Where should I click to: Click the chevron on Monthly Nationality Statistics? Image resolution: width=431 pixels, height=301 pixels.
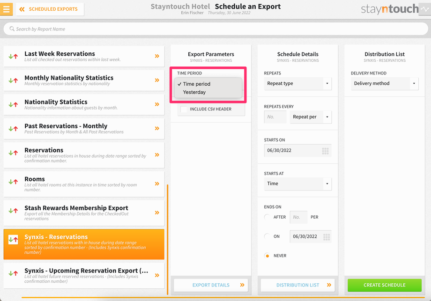point(157,80)
